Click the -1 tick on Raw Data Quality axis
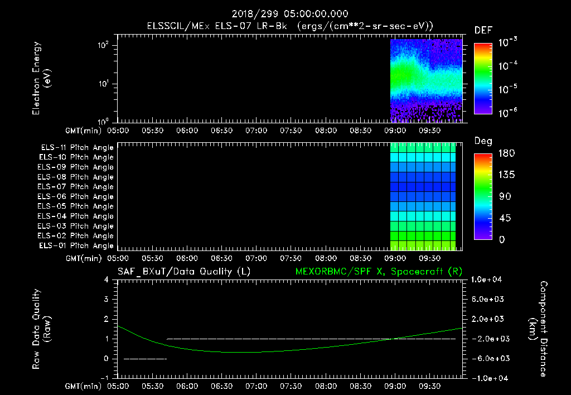Viewport: 571px width, 395px height. tap(104, 378)
